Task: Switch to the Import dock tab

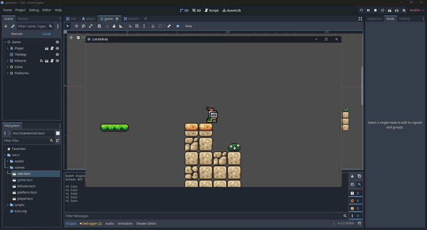Action: click(x=23, y=19)
